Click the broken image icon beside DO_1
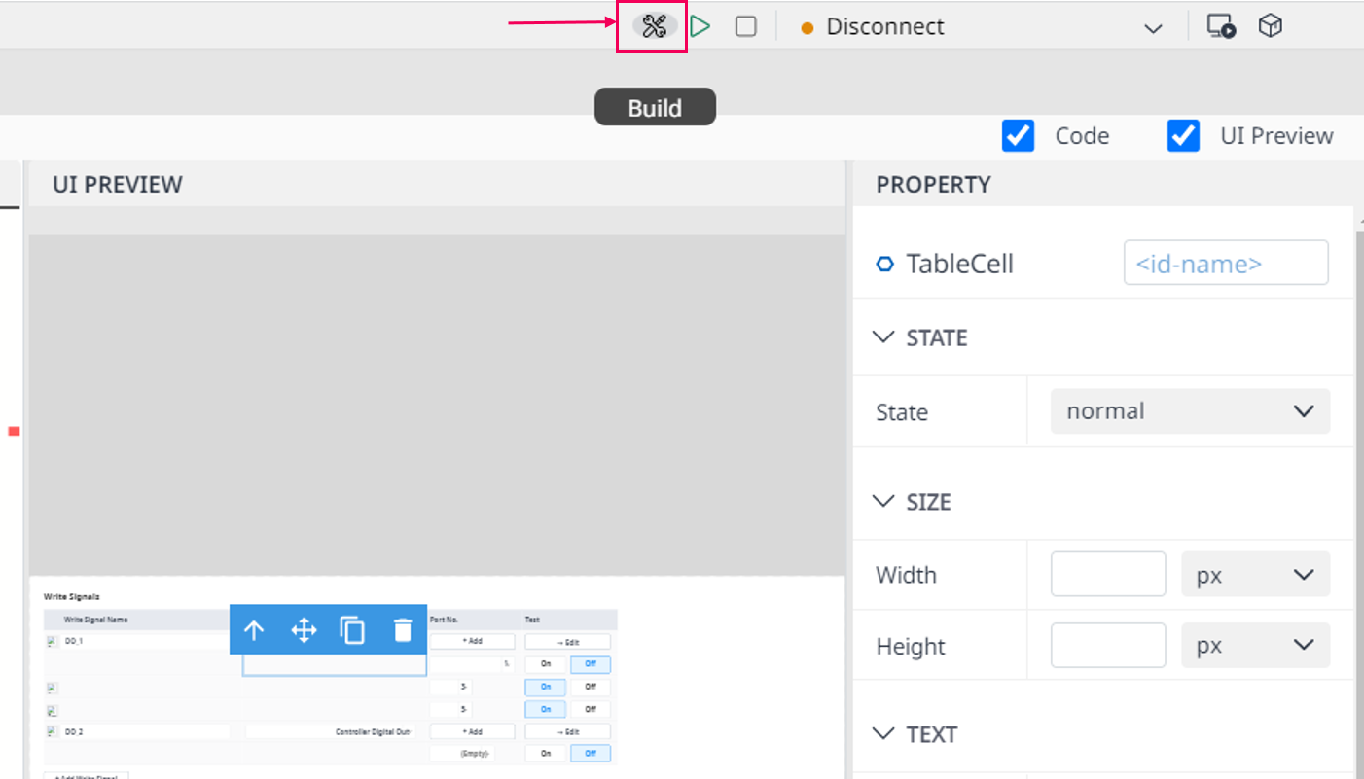This screenshot has height=779, width=1364. (52, 642)
